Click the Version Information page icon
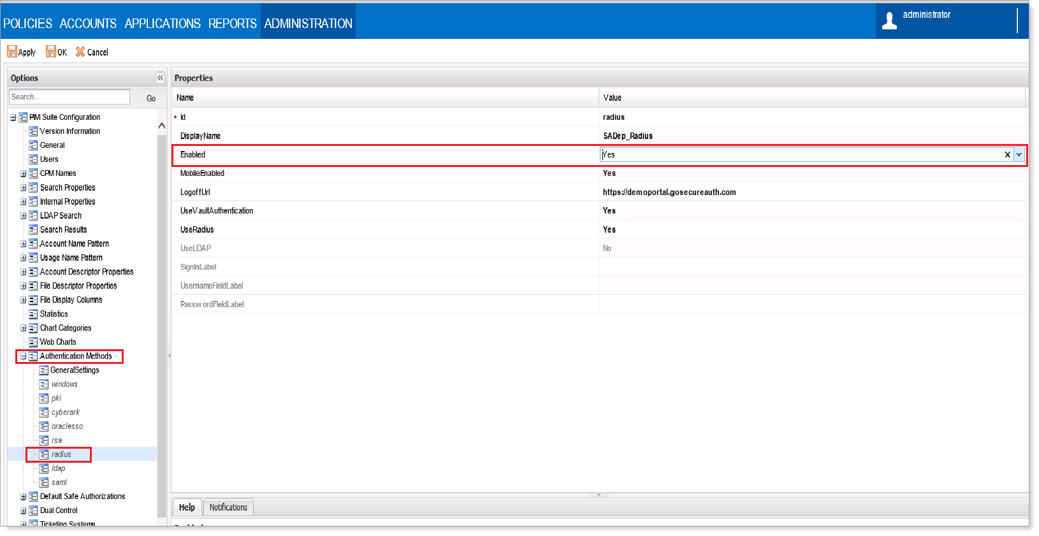The height and width of the screenshot is (536, 1039). coord(33,131)
